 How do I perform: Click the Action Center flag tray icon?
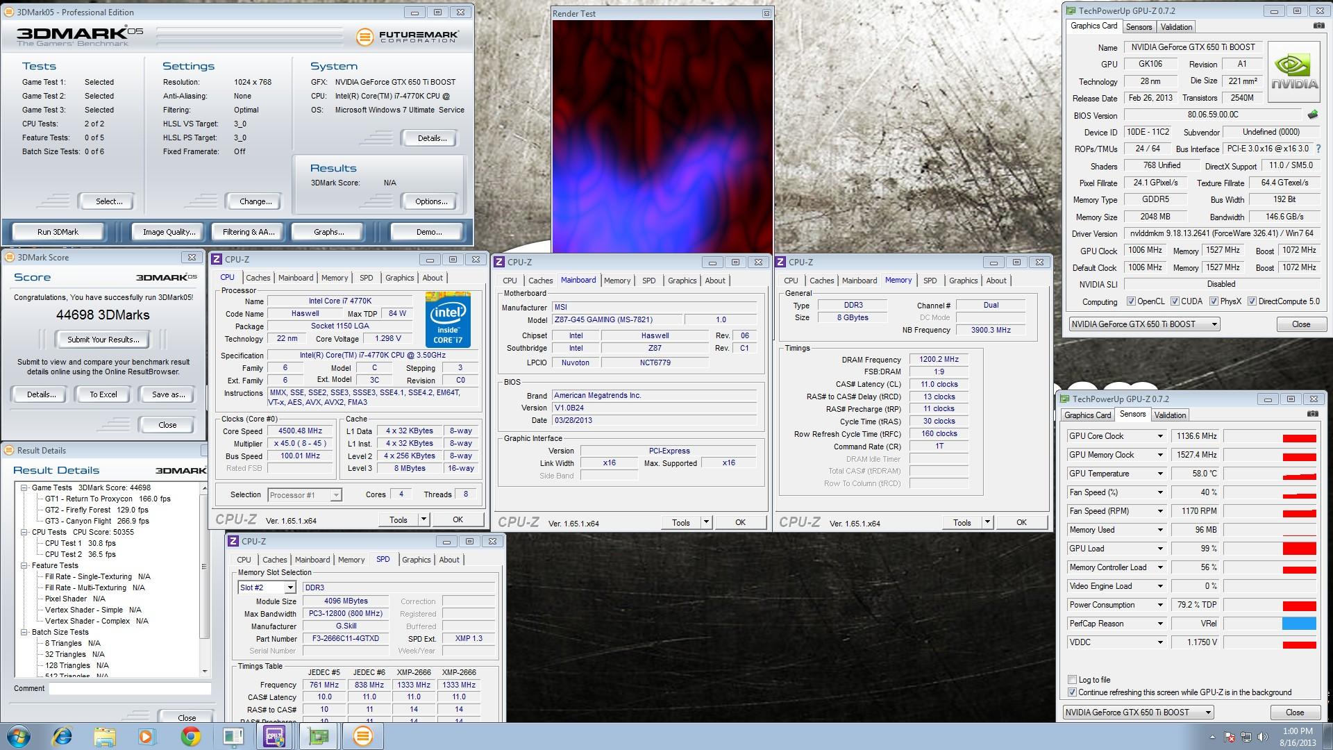[x=1230, y=737]
